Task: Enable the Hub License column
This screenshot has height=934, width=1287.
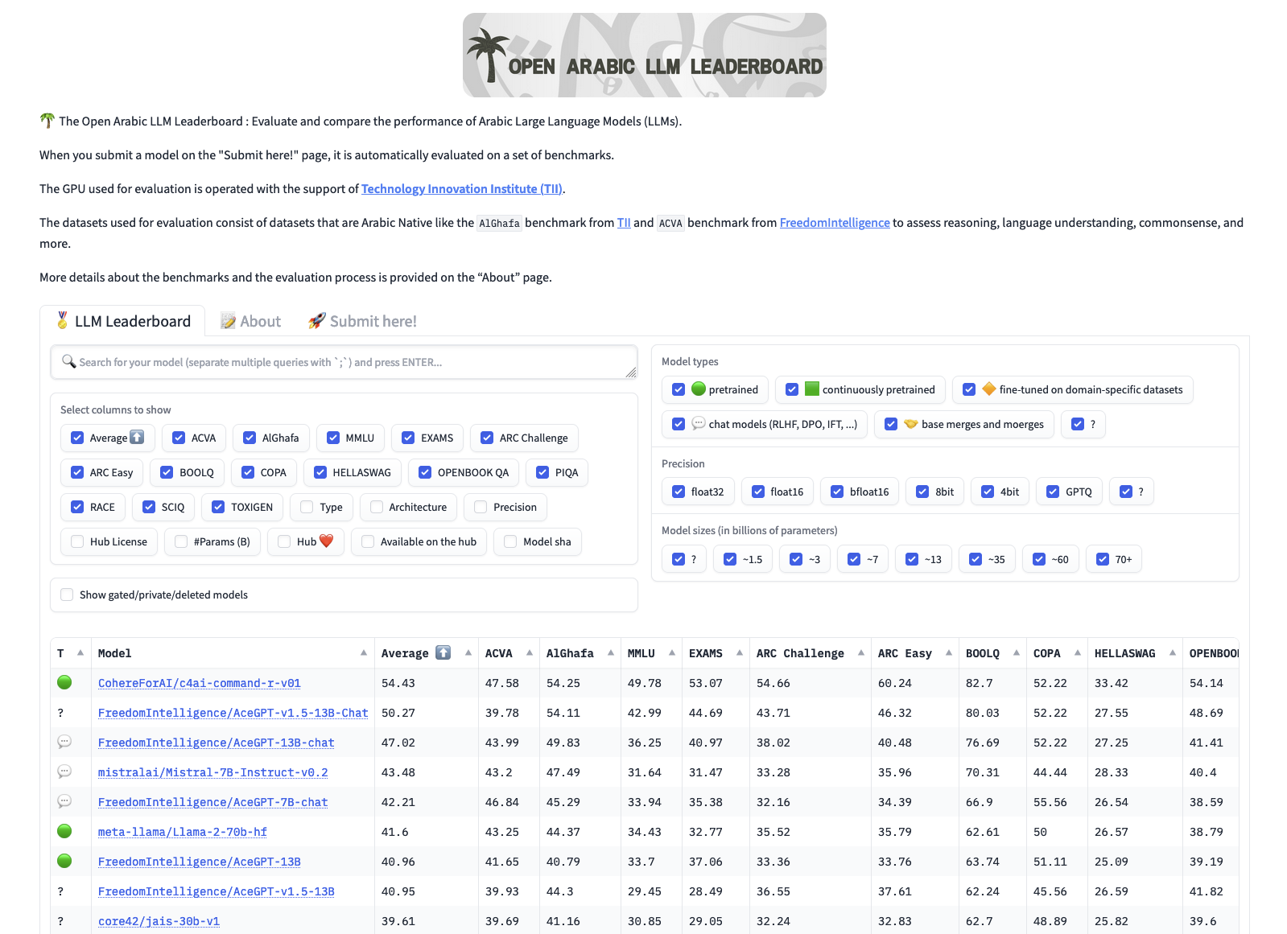Action: (77, 541)
